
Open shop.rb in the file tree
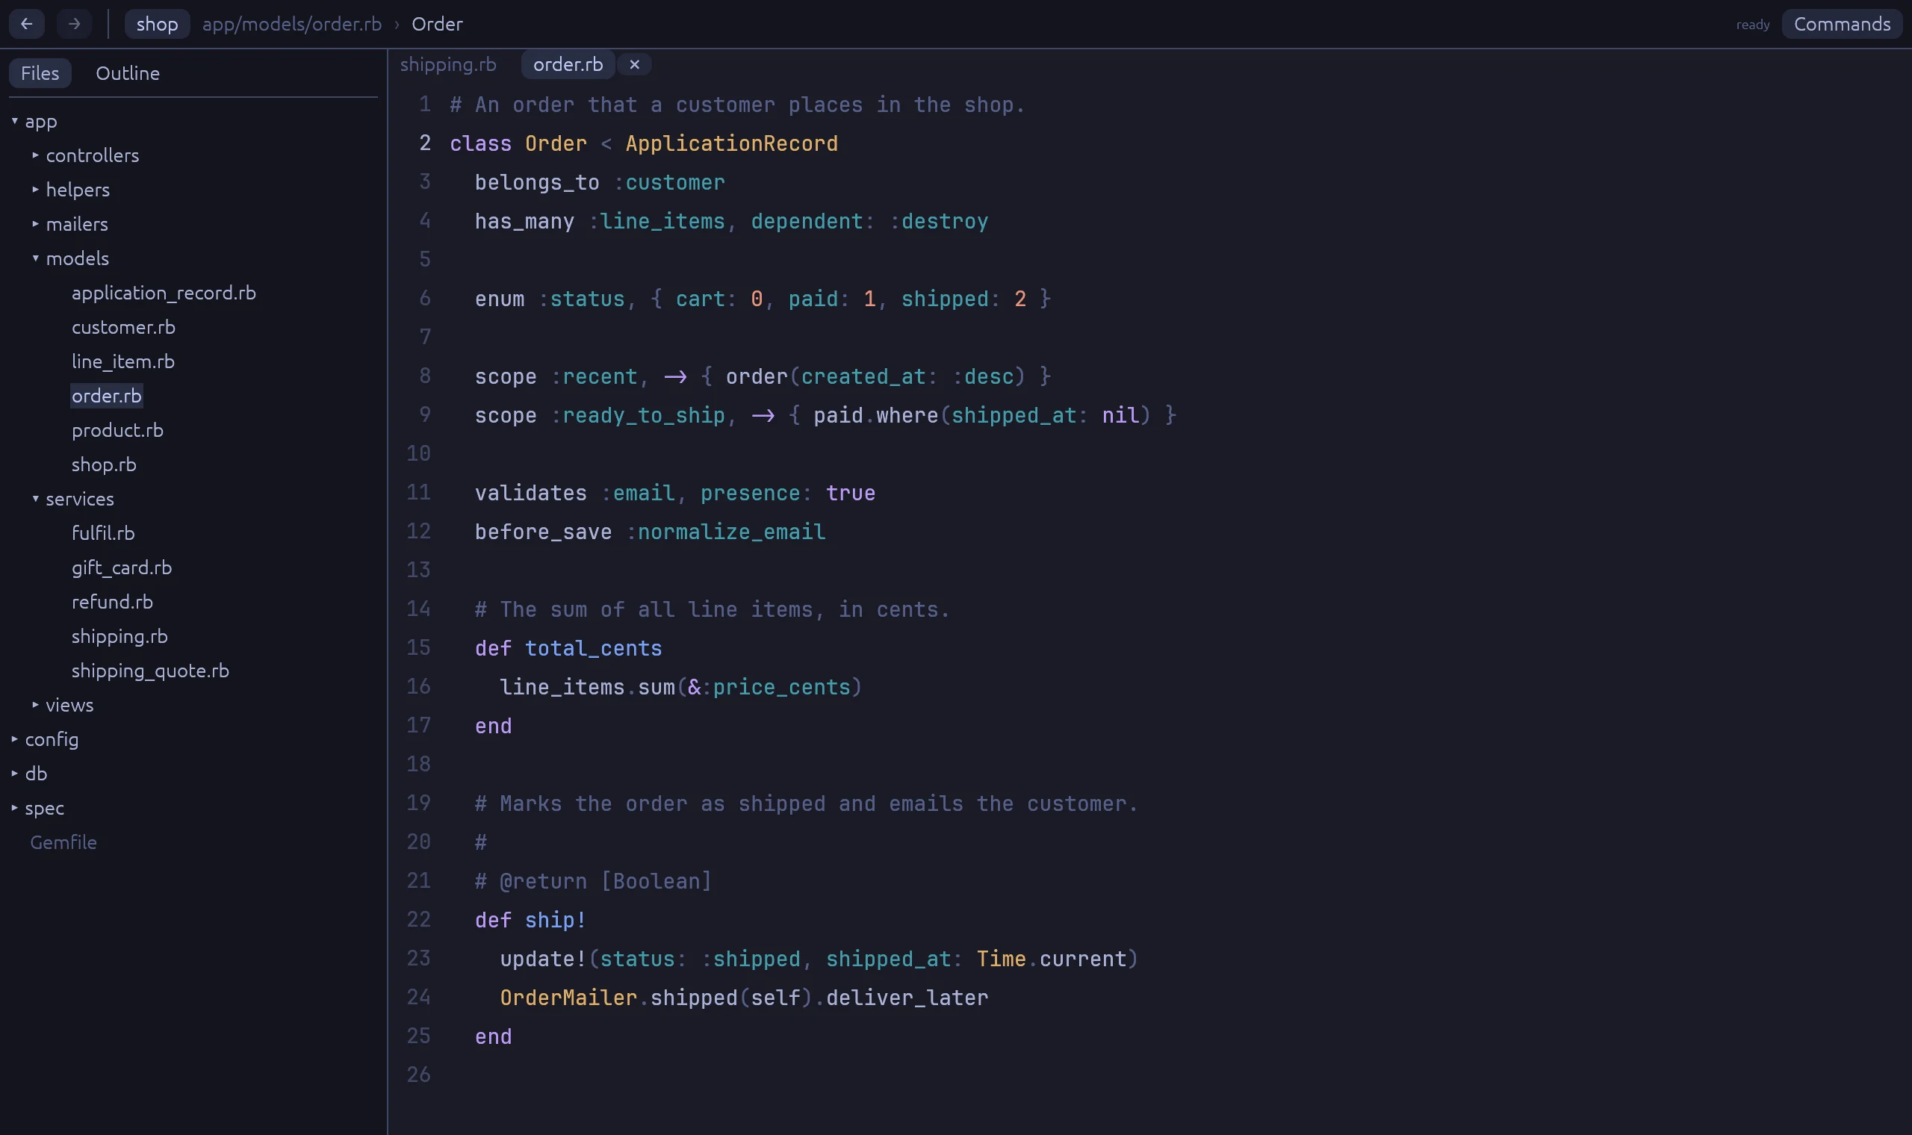tap(104, 464)
